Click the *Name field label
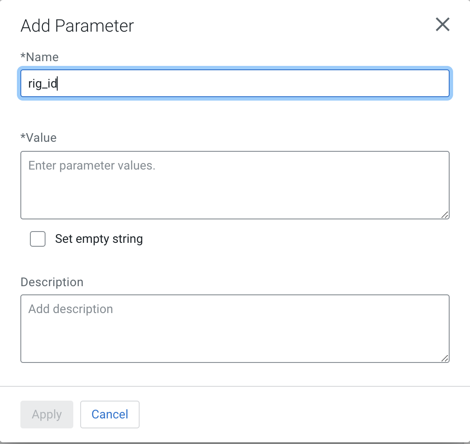The width and height of the screenshot is (470, 444). tap(39, 57)
